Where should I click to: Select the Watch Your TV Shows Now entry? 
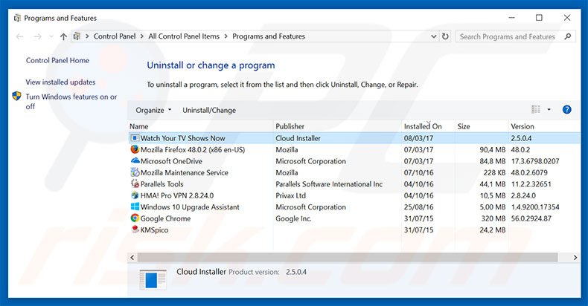(354, 138)
